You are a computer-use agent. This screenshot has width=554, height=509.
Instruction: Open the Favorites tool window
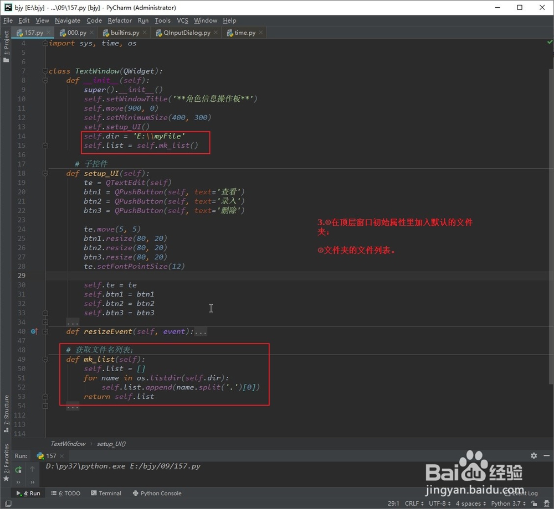(x=6, y=462)
